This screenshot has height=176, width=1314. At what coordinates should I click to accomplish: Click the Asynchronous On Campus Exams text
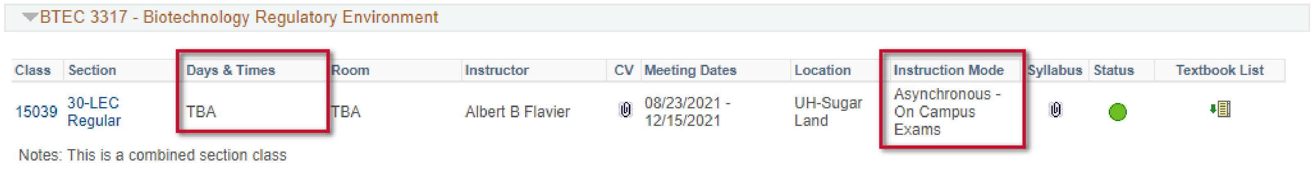[x=947, y=112]
